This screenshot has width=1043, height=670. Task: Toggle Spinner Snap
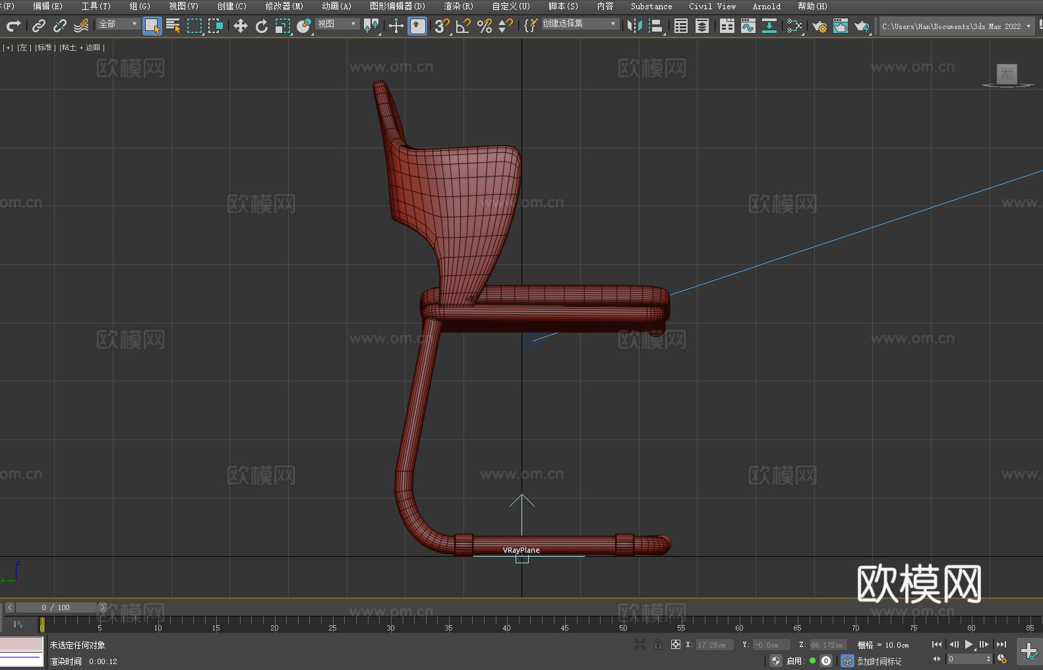(506, 26)
